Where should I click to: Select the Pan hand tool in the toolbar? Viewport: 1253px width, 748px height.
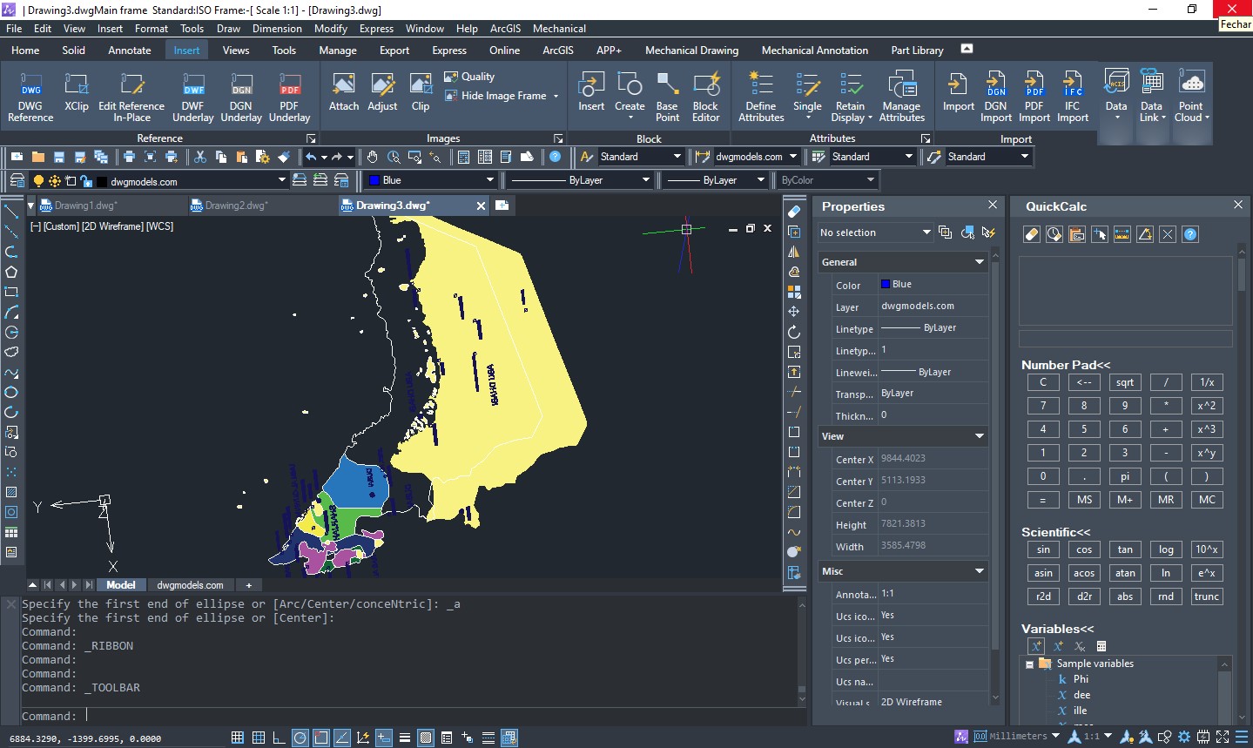point(372,157)
